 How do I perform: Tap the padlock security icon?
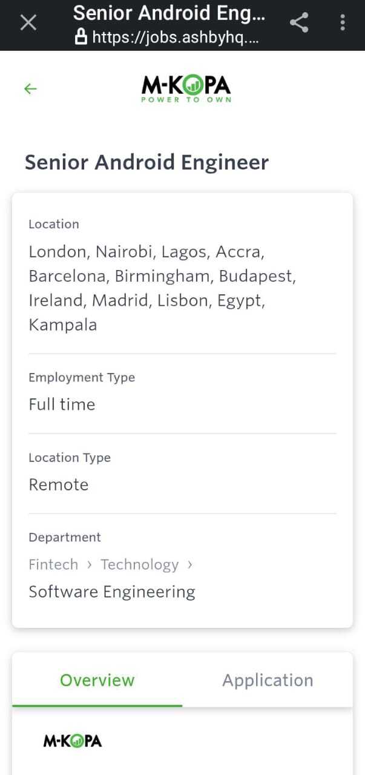[x=81, y=38]
